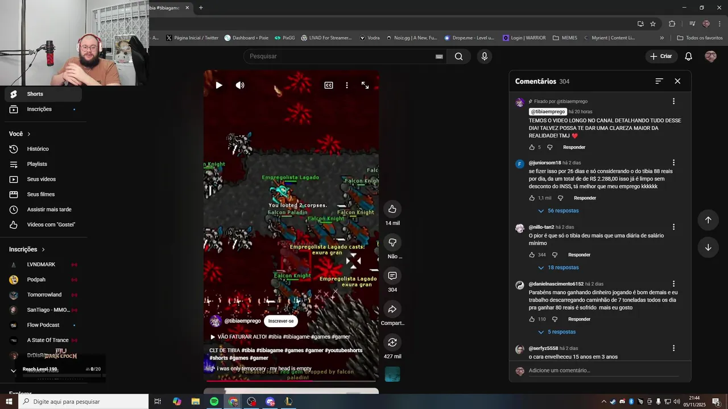Open the MEMES bookmark folder
This screenshot has height=409, width=728.
(564, 38)
